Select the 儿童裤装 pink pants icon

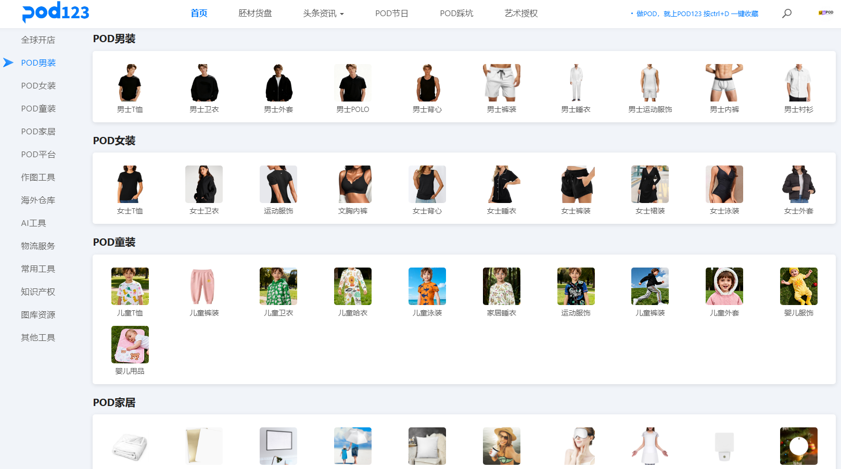pos(204,286)
